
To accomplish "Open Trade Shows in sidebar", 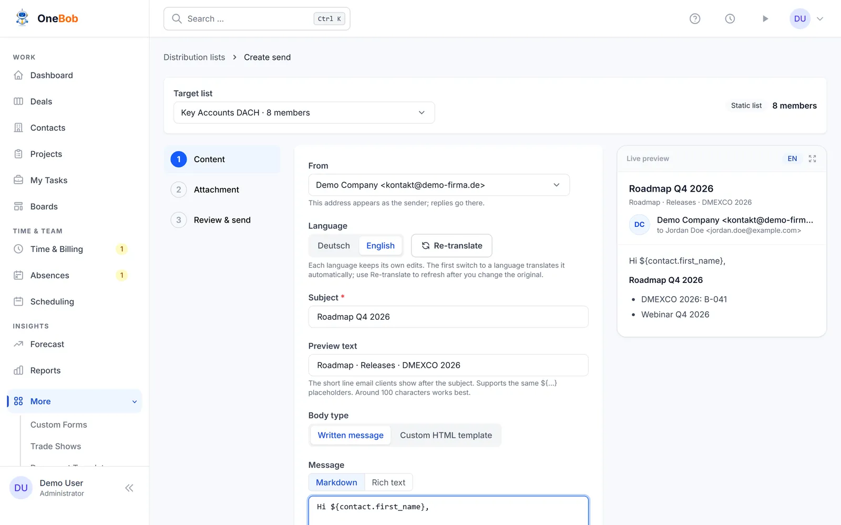I will (56, 446).
